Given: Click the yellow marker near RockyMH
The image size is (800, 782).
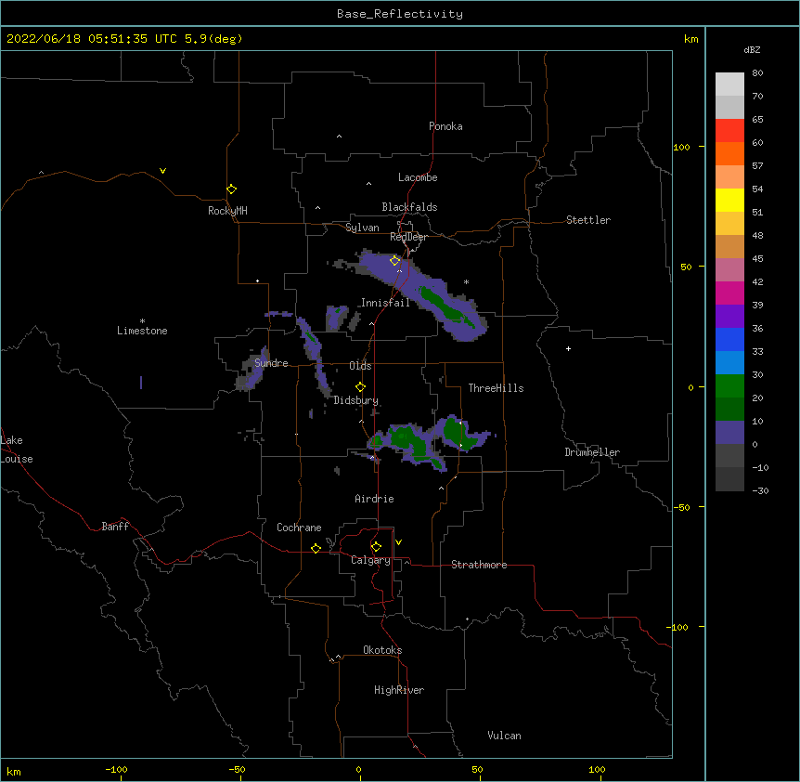Looking at the screenshot, I should (x=231, y=189).
